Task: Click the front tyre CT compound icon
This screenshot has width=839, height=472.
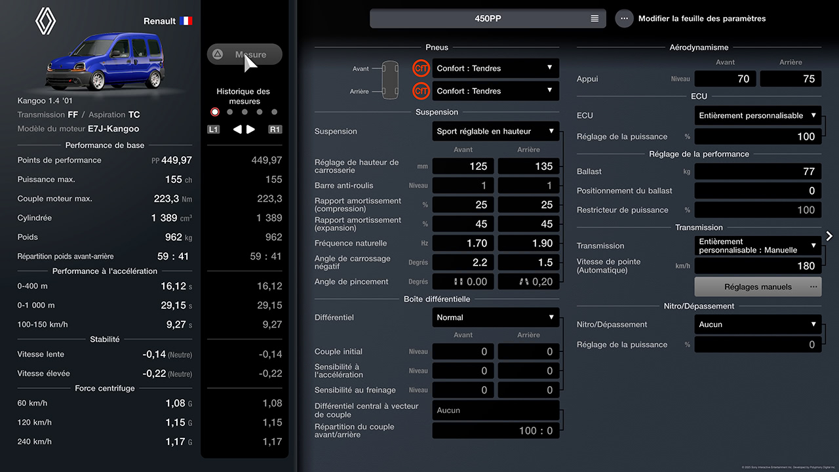Action: [x=421, y=68]
